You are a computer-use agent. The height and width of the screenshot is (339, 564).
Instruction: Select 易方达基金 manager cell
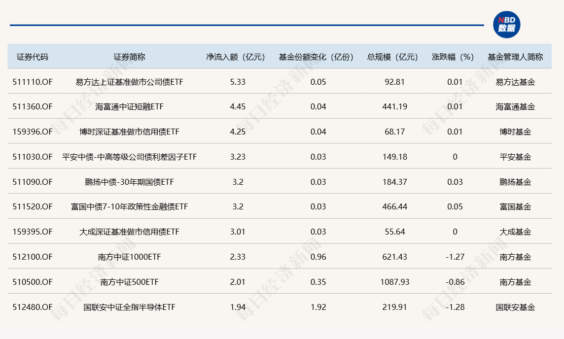516,82
